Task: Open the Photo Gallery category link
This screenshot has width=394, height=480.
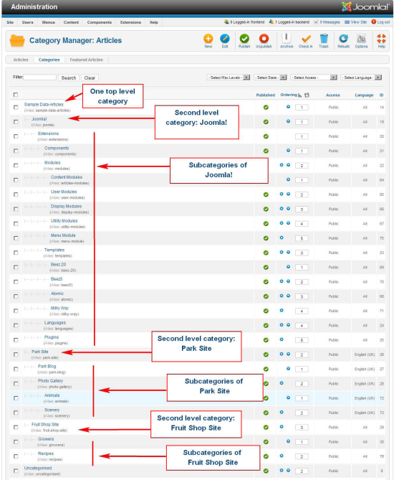Action: pyautogui.click(x=50, y=381)
